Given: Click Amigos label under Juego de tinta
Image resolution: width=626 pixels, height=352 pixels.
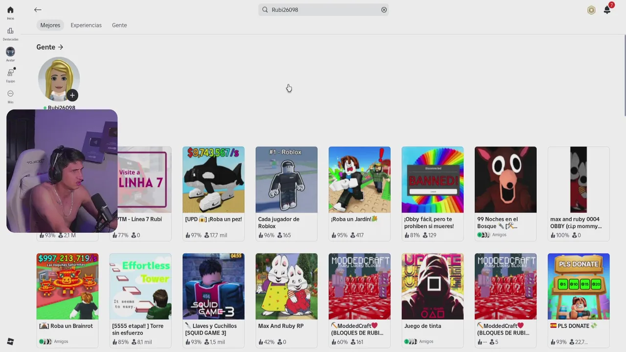Looking at the screenshot, I should tap(426, 342).
